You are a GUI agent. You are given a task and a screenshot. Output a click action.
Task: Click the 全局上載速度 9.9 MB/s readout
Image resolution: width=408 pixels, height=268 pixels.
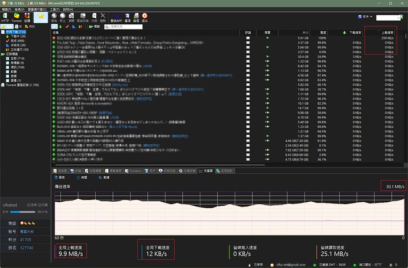[x=71, y=251]
